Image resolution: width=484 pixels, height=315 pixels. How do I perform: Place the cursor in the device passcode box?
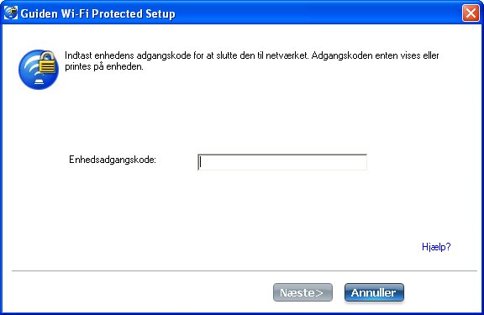point(282,162)
